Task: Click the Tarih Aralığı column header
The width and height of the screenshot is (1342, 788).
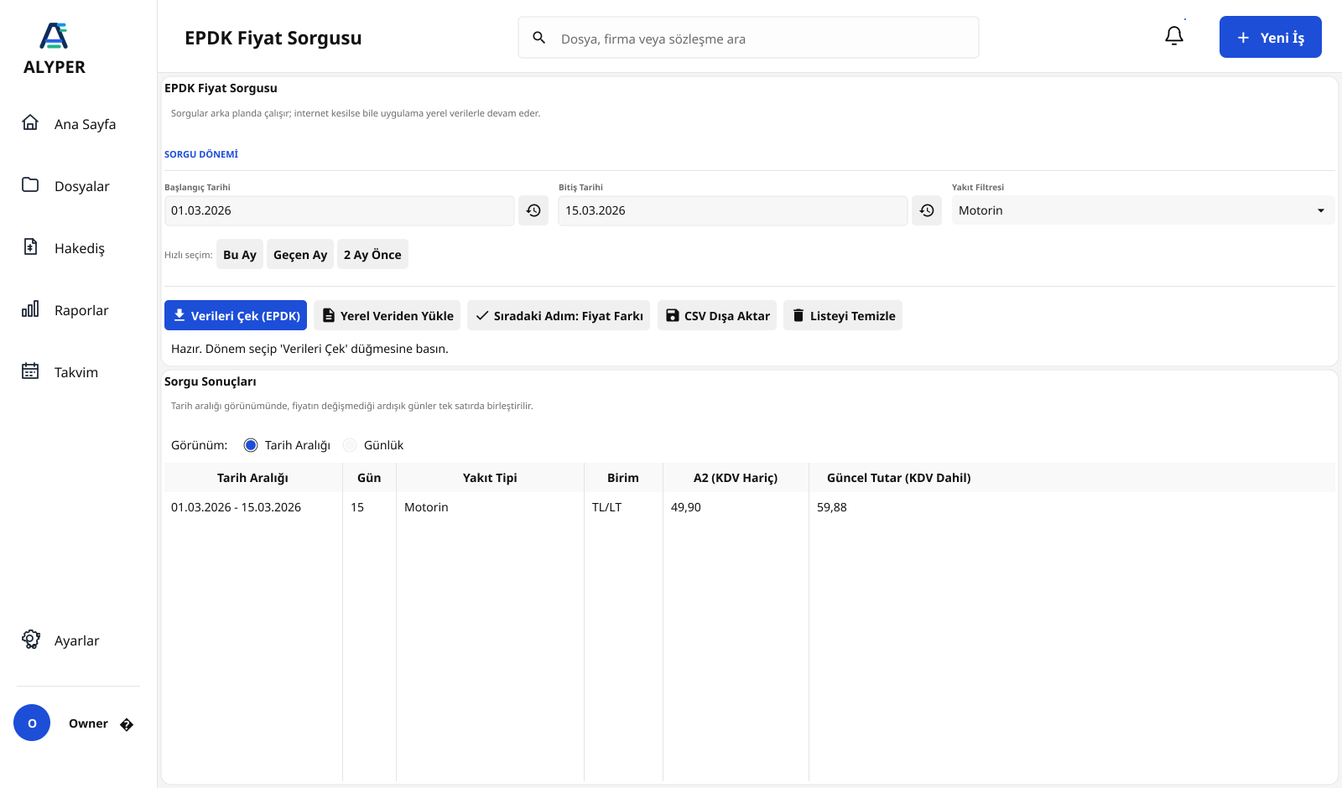Action: (x=252, y=477)
